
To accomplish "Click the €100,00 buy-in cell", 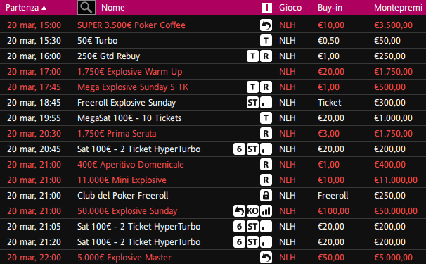I will click(x=333, y=211).
